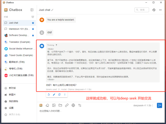The image size is (166, 124).
Task: Edit the assistant message with the pencil icon
Action: tap(54, 94)
